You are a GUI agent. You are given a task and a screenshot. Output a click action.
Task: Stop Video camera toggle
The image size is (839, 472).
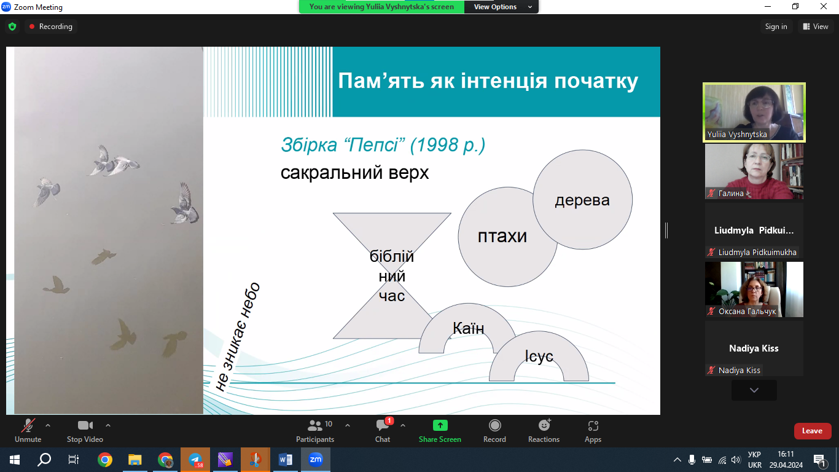click(x=85, y=430)
